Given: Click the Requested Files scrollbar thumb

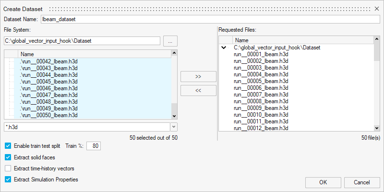Looking at the screenshot, I should click(x=377, y=51).
